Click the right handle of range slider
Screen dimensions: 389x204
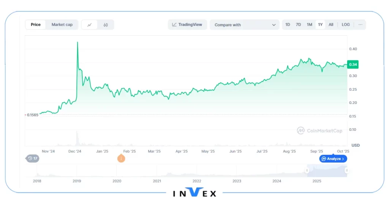coord(346,171)
